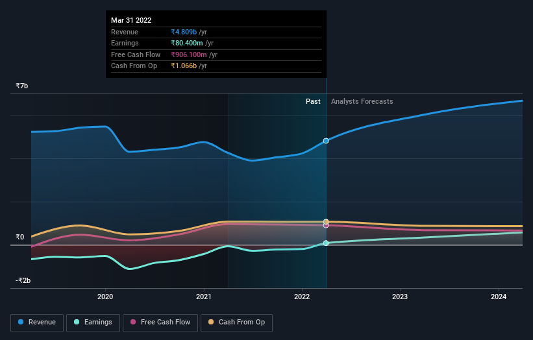The image size is (533, 340).
Task: Click the 2020 x-axis label
Action: point(105,297)
